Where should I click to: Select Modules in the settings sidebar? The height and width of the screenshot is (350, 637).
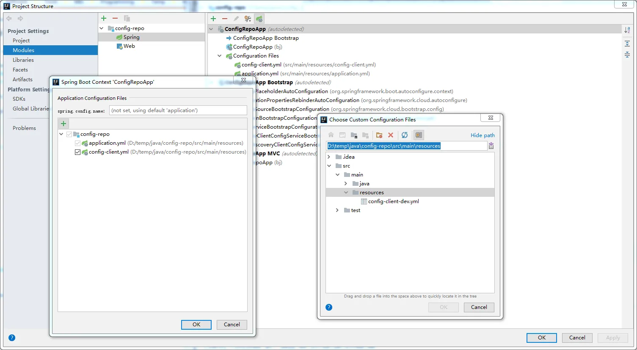tap(50, 50)
